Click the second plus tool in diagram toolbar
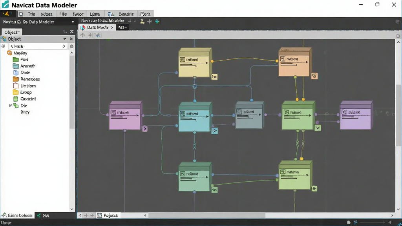Viewport: 402px width, 226px height. (90, 35)
